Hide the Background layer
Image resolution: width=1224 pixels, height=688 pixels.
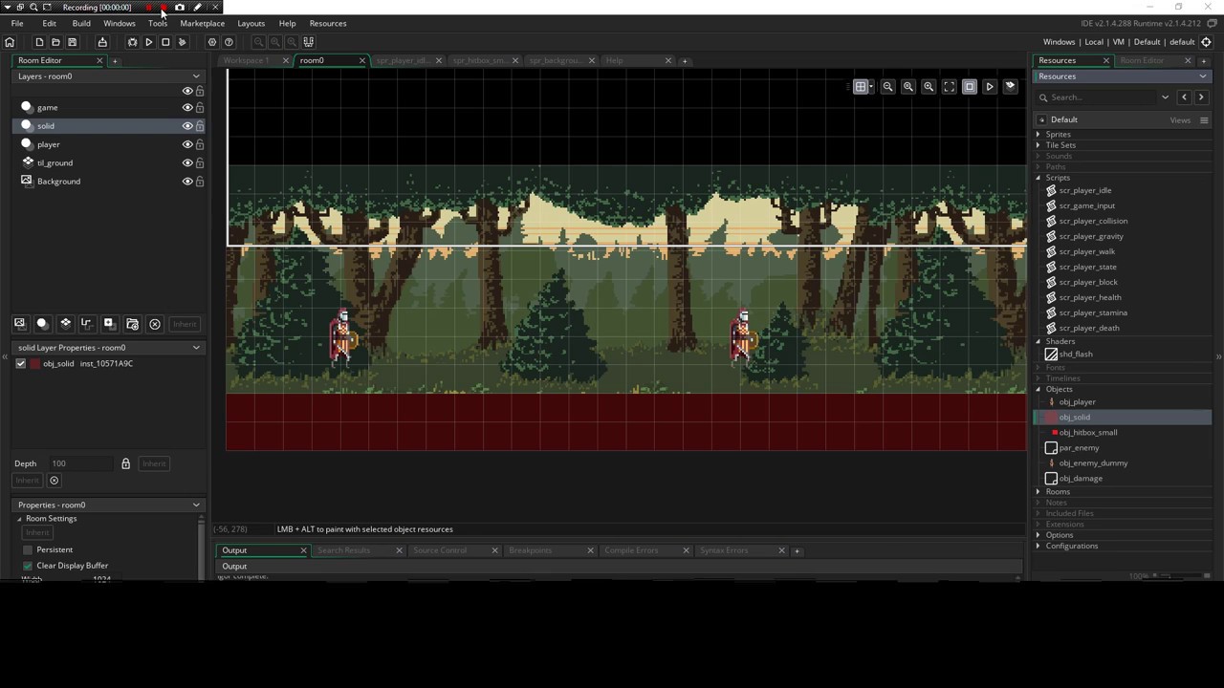click(187, 181)
